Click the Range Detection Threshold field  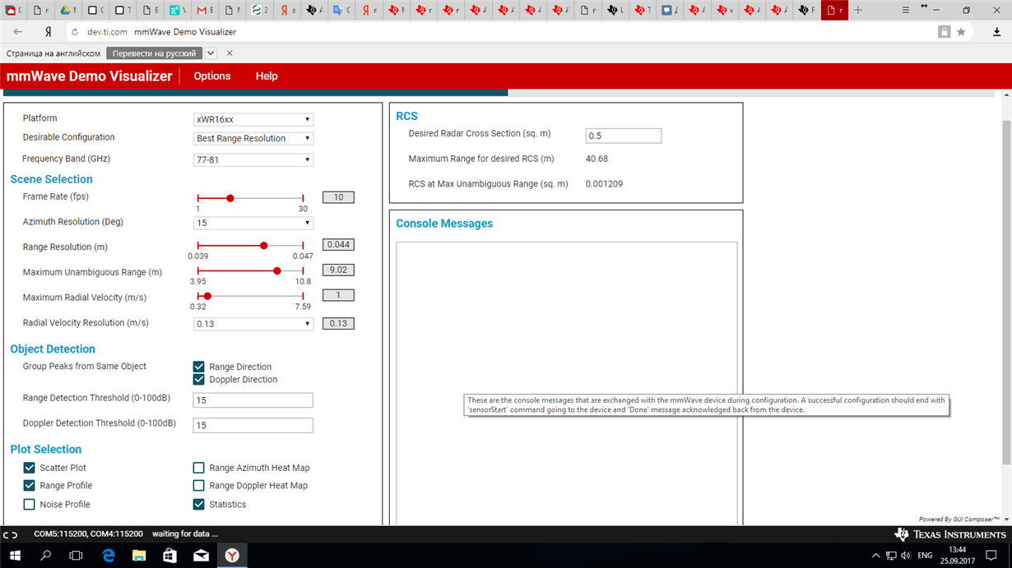[253, 400]
